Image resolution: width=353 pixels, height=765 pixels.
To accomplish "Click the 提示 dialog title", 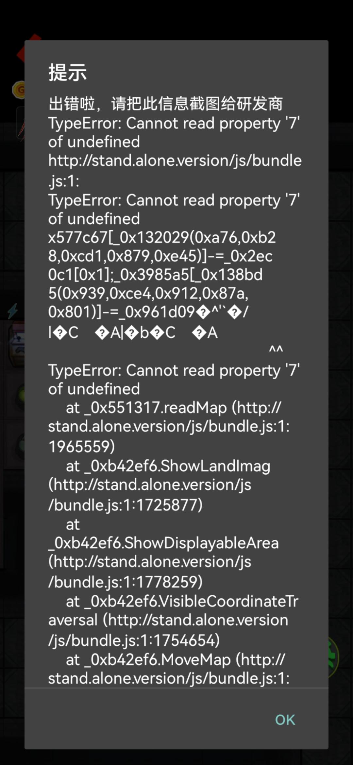I will point(68,72).
